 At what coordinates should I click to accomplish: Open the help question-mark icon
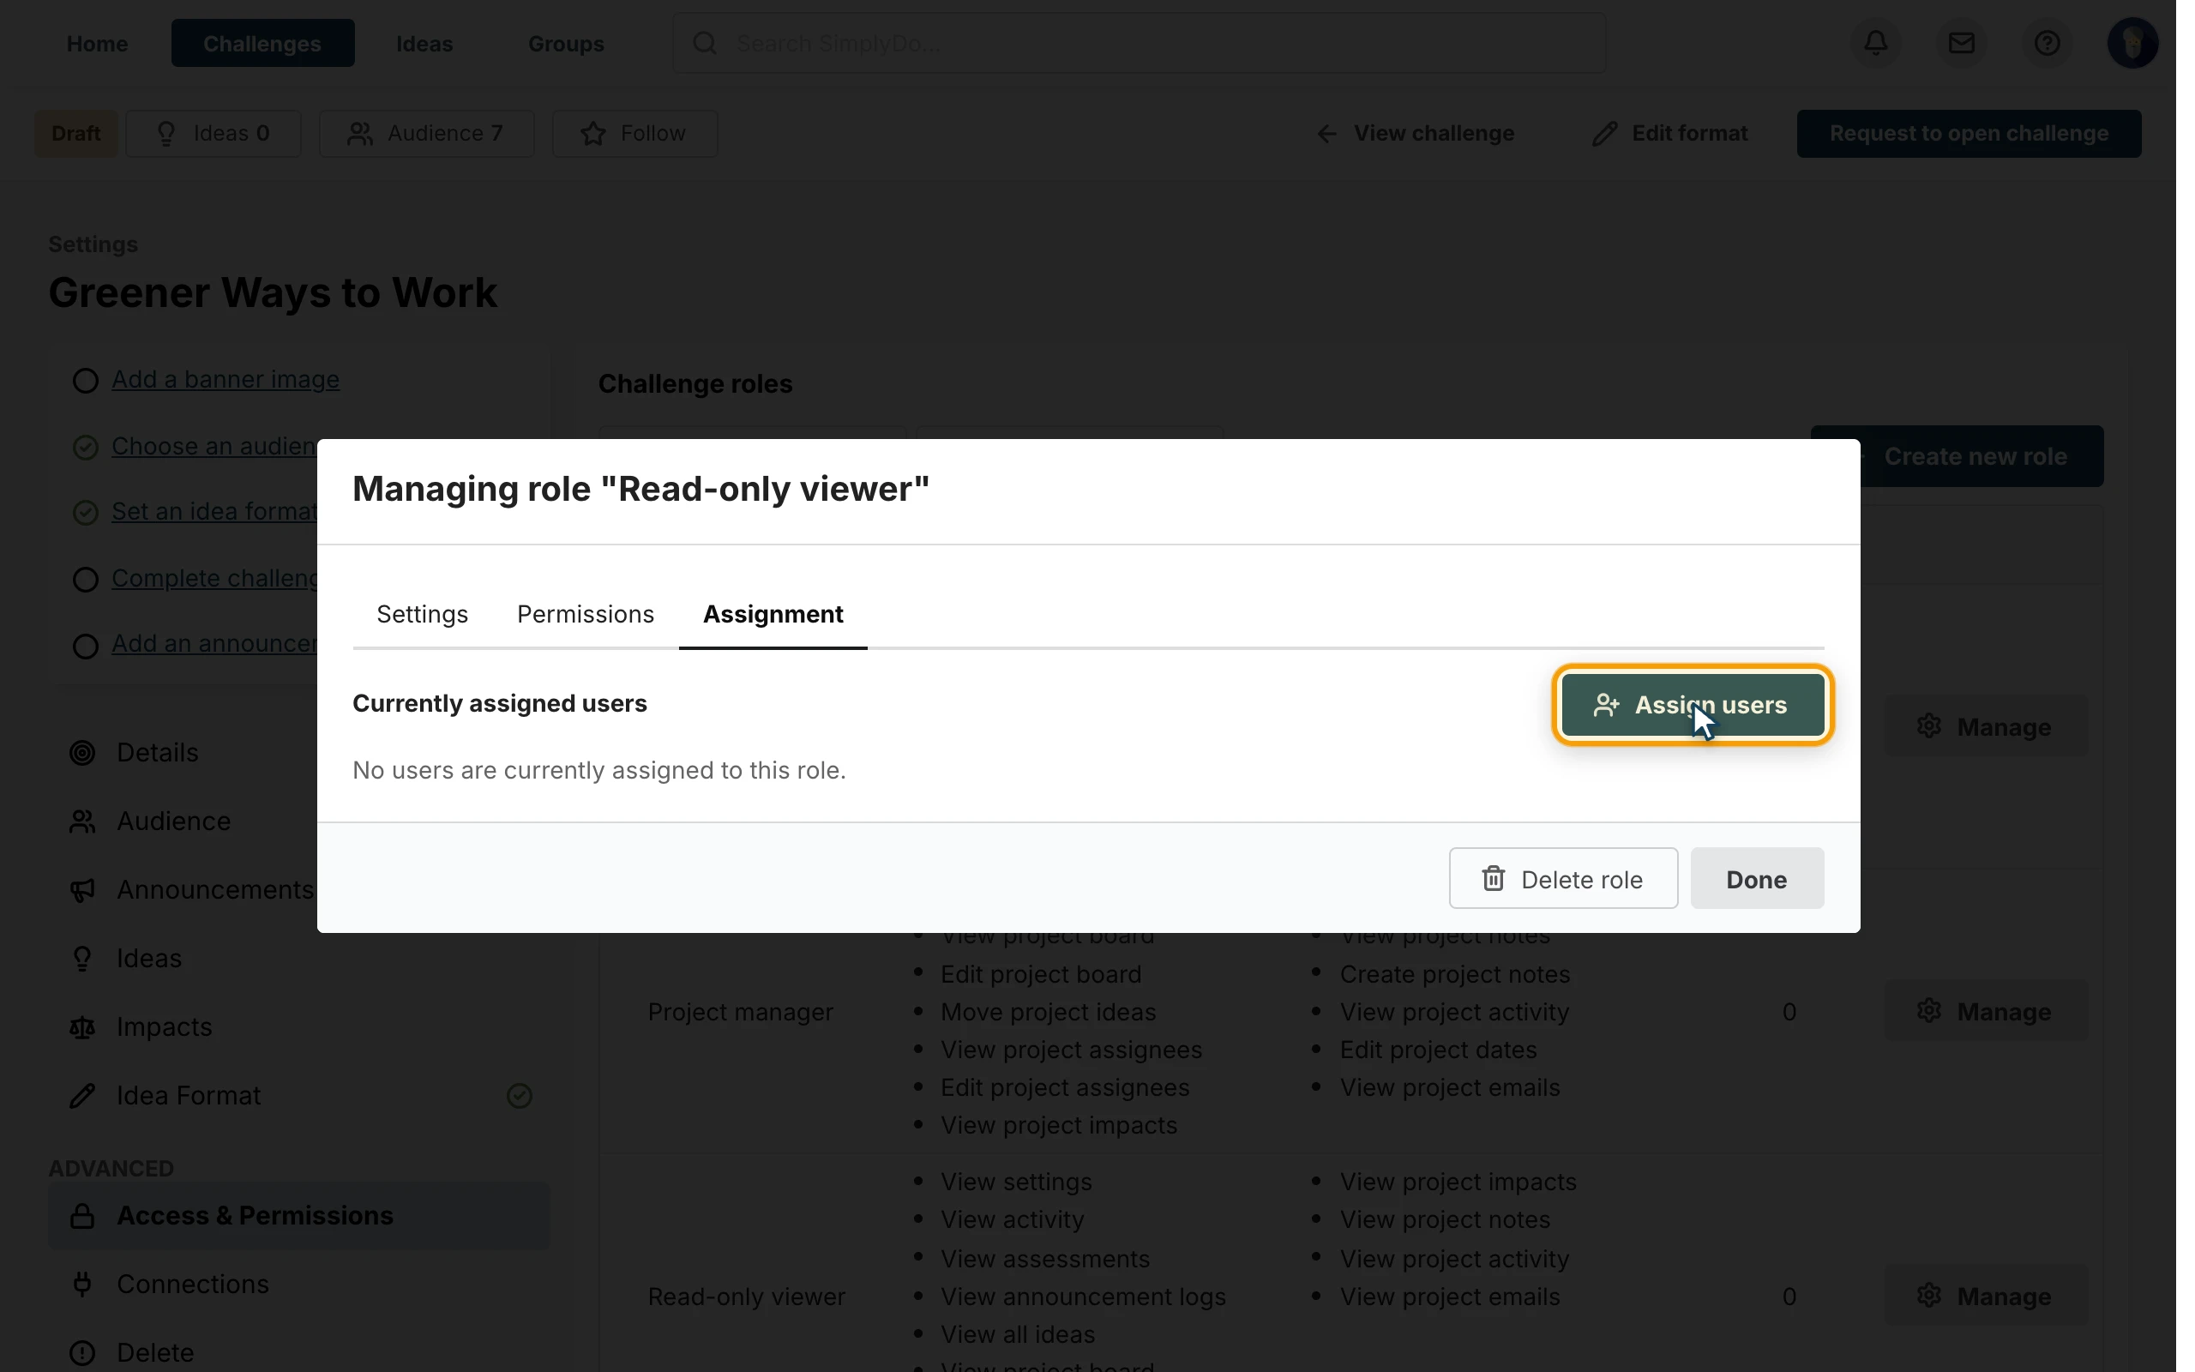[2047, 43]
